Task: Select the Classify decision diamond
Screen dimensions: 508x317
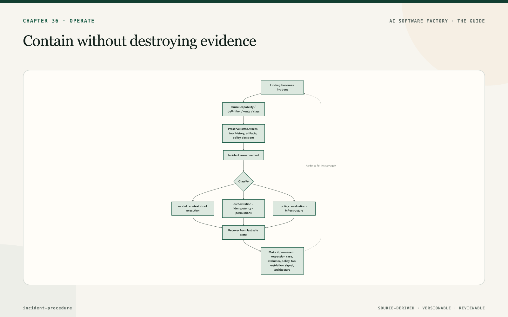Action: click(x=244, y=182)
